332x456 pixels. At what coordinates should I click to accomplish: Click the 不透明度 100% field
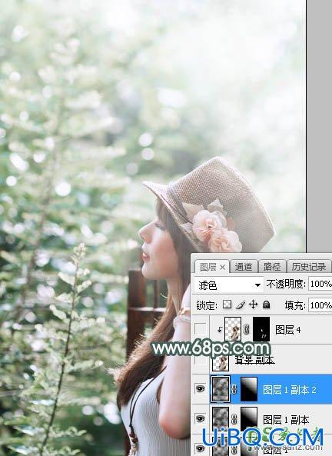320,284
